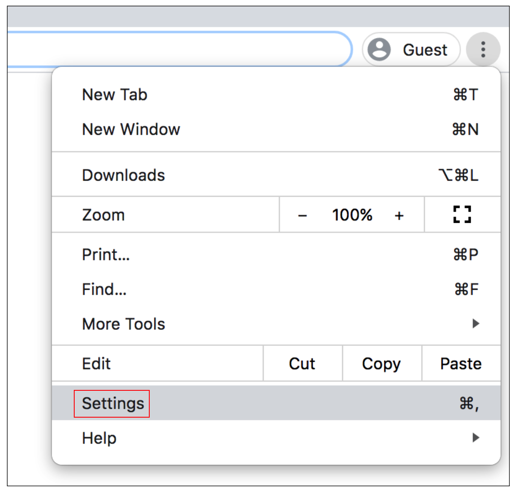Open Downloads from the menu

click(x=123, y=175)
